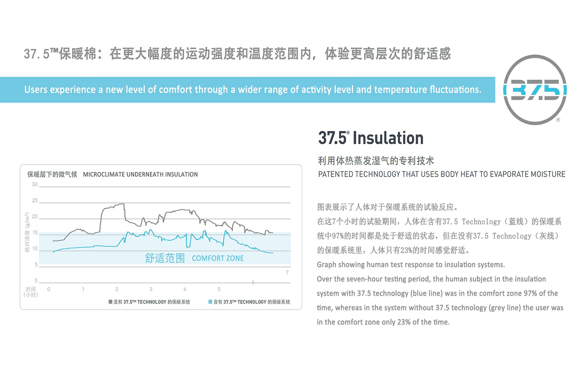Screen dimensions: 583x388
Task: Click the chart title "保暖层下的微气候"
Action: pyautogui.click(x=52, y=175)
